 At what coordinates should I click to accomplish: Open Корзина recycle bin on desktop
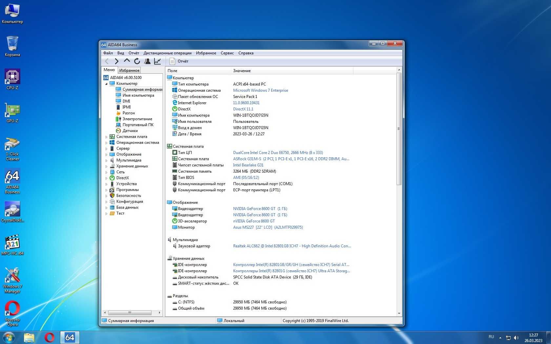(x=12, y=46)
